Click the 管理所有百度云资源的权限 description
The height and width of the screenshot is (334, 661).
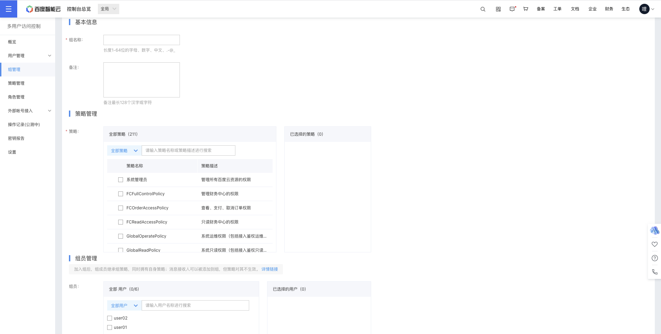click(226, 180)
